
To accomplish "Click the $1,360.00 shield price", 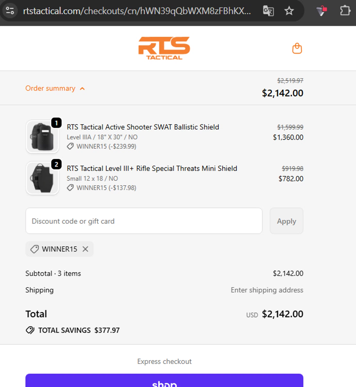I will [288, 137].
